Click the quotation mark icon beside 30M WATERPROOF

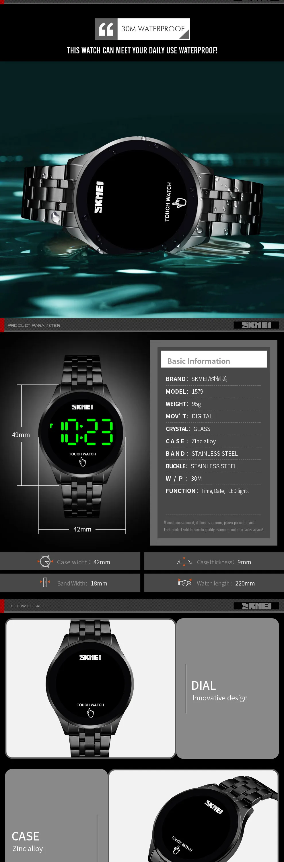coord(106,29)
